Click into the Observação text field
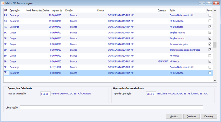 coord(112,108)
